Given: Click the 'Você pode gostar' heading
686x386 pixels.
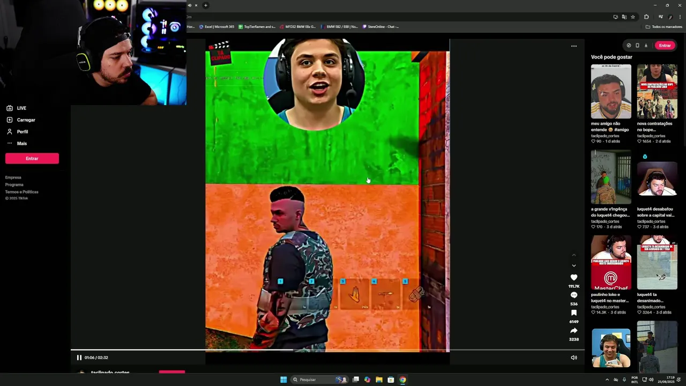Looking at the screenshot, I should (x=612, y=57).
